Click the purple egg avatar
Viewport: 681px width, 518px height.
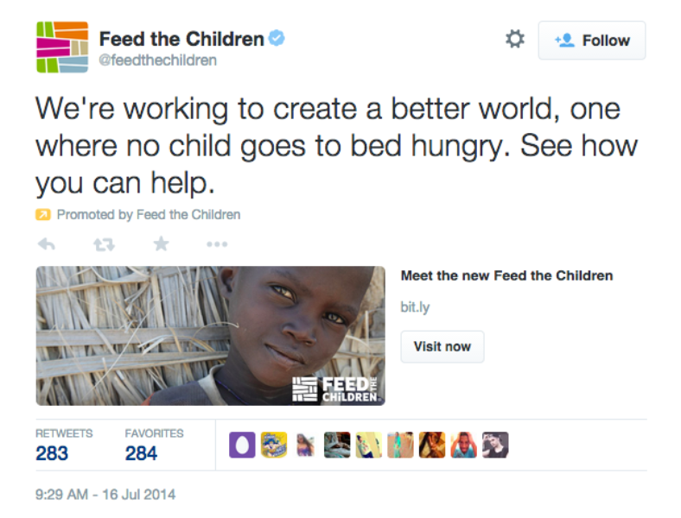[x=242, y=445]
